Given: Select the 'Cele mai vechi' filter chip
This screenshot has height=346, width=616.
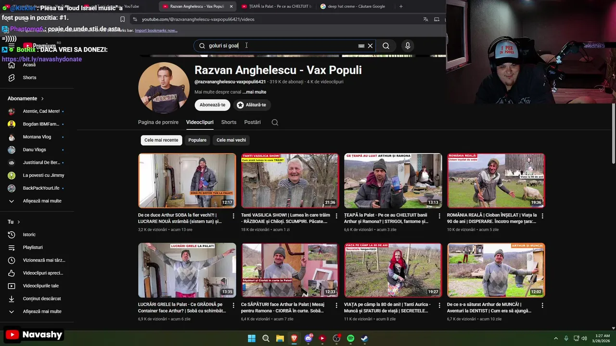Looking at the screenshot, I should [231, 140].
